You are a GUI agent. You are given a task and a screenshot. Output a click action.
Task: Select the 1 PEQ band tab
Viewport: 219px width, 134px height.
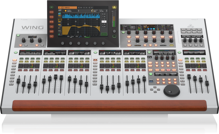coord(104,17)
